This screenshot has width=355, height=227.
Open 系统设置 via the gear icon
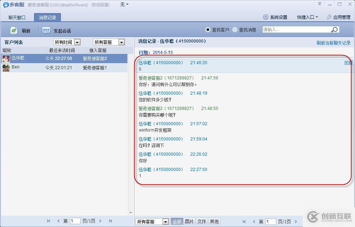[265, 17]
